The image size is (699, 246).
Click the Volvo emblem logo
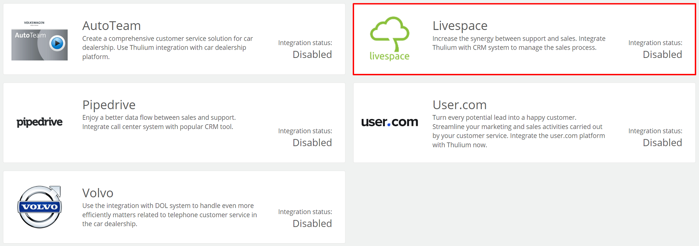point(40,207)
